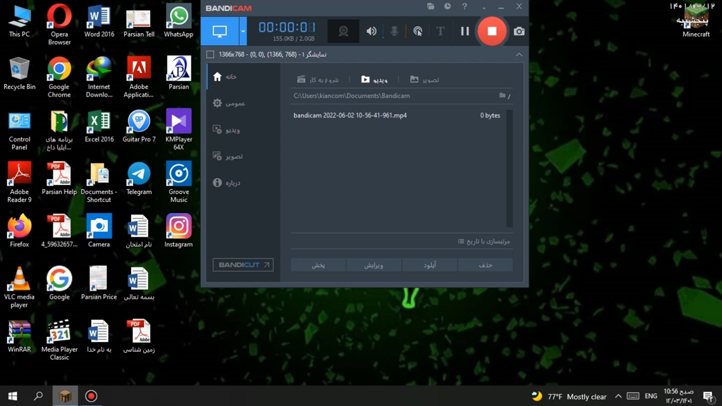Toggle speaker sound recording
This screenshot has width=722, height=406.
click(371, 32)
